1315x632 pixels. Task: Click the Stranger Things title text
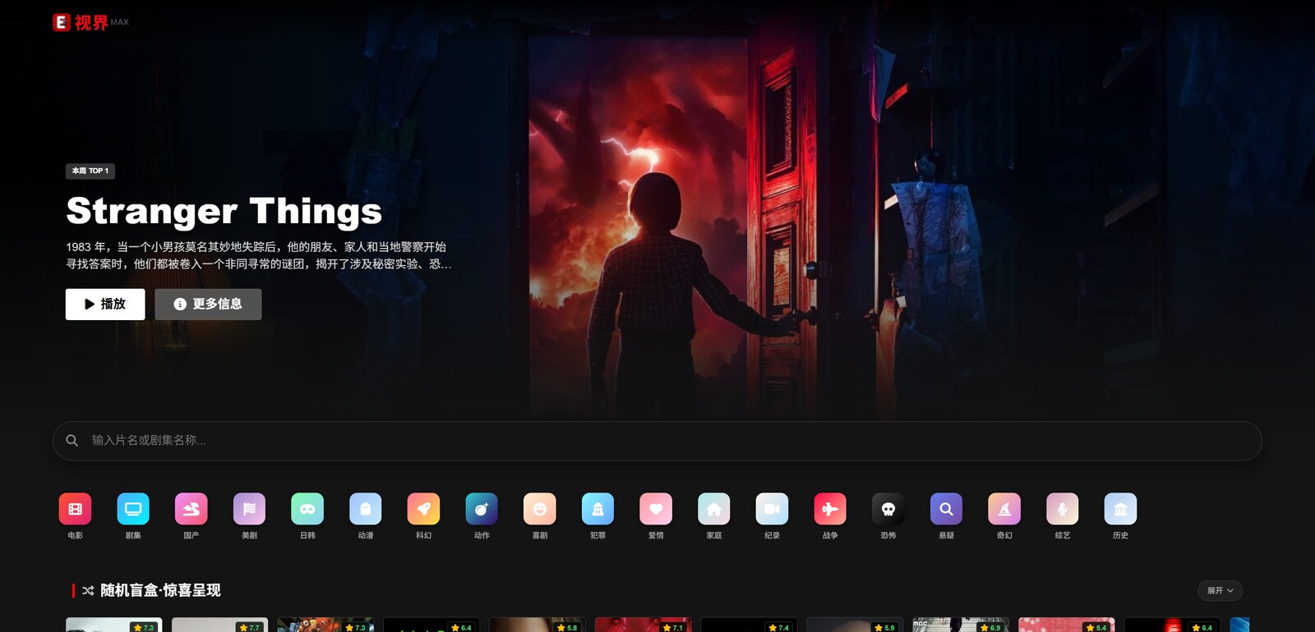[224, 211]
